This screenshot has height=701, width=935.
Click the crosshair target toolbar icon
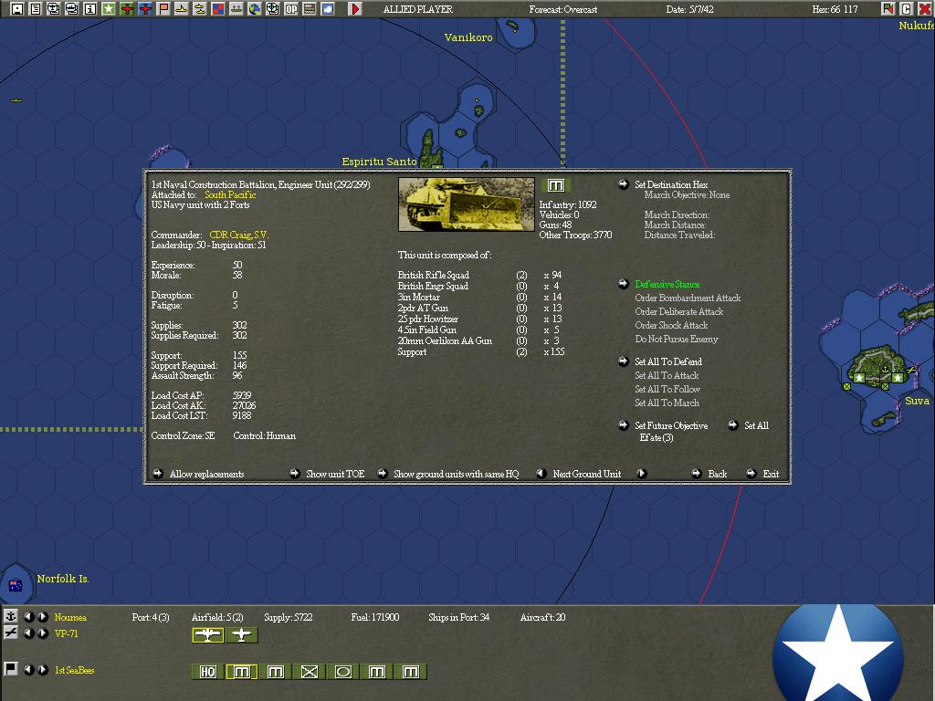[272, 9]
